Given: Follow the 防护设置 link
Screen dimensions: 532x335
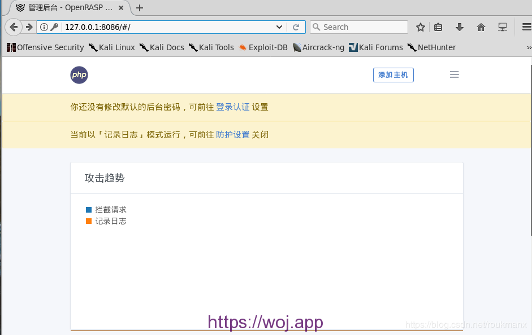Looking at the screenshot, I should pos(233,135).
